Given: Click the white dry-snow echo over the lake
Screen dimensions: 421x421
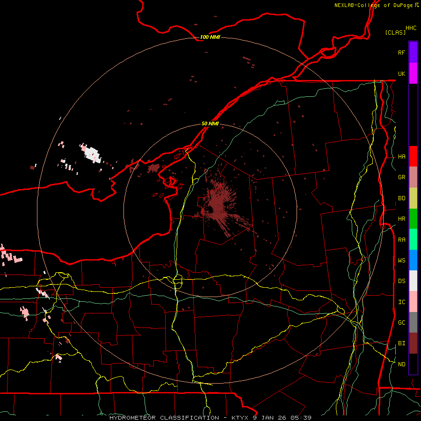Looking at the screenshot, I should [92, 154].
